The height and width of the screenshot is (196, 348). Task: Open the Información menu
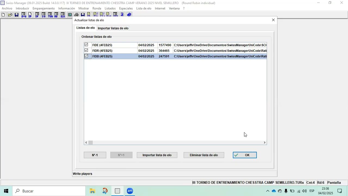coord(67,8)
